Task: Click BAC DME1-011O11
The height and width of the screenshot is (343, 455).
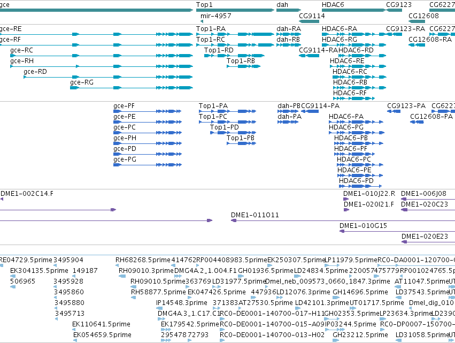Action: [x=255, y=215]
